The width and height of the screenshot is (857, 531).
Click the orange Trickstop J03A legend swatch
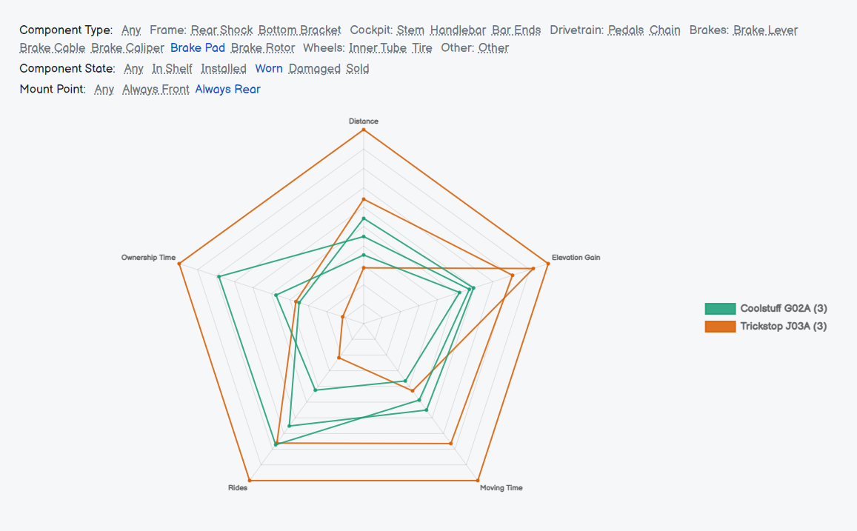click(x=720, y=327)
